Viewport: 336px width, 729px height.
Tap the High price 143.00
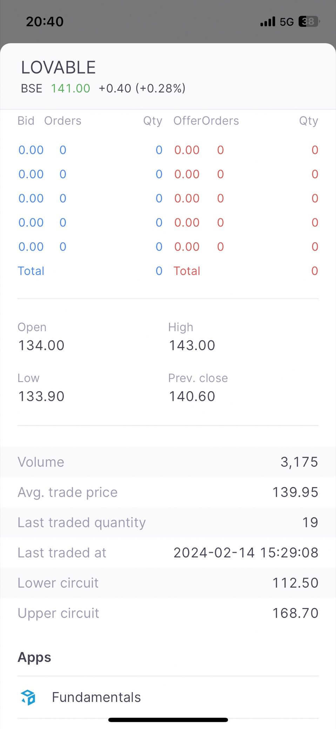[x=192, y=345]
